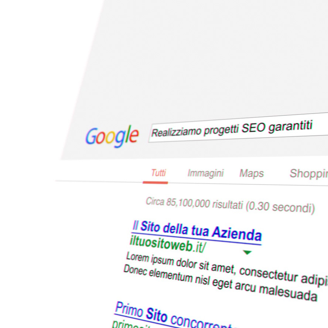Open the Il Sito della tua Azienda result
This screenshot has height=328, width=328.
[197, 232]
